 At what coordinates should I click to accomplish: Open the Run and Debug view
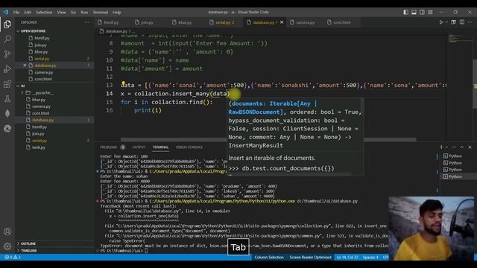tap(7, 69)
